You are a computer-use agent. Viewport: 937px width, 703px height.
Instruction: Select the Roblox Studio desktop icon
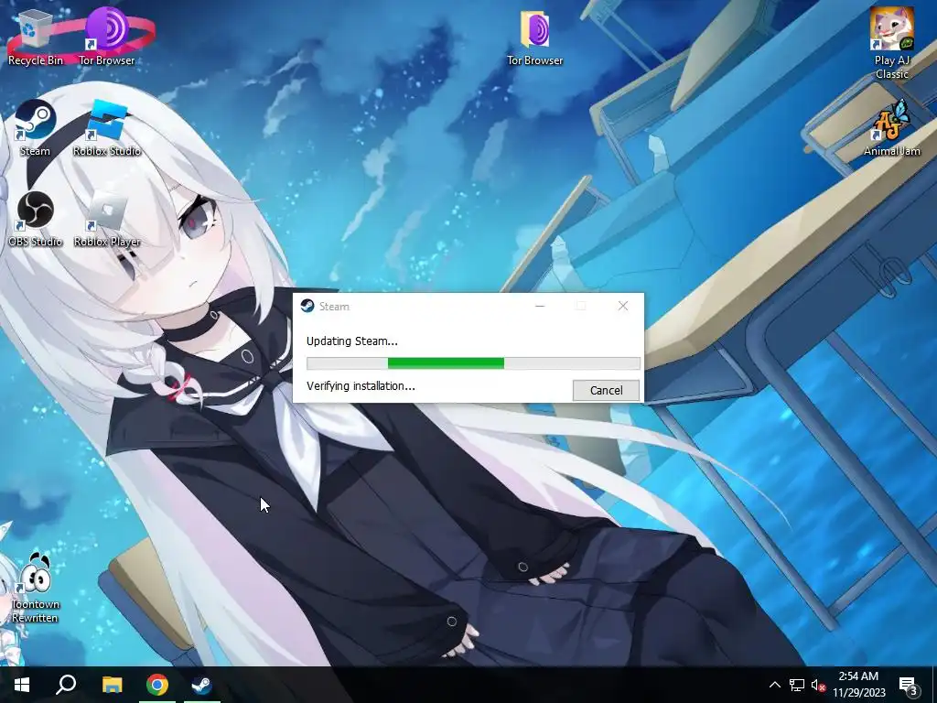point(107,127)
